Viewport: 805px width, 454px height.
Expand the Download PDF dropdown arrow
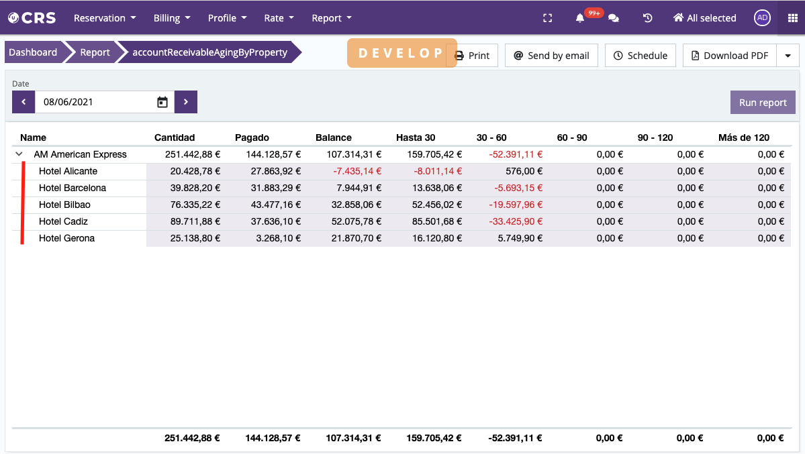coord(788,56)
